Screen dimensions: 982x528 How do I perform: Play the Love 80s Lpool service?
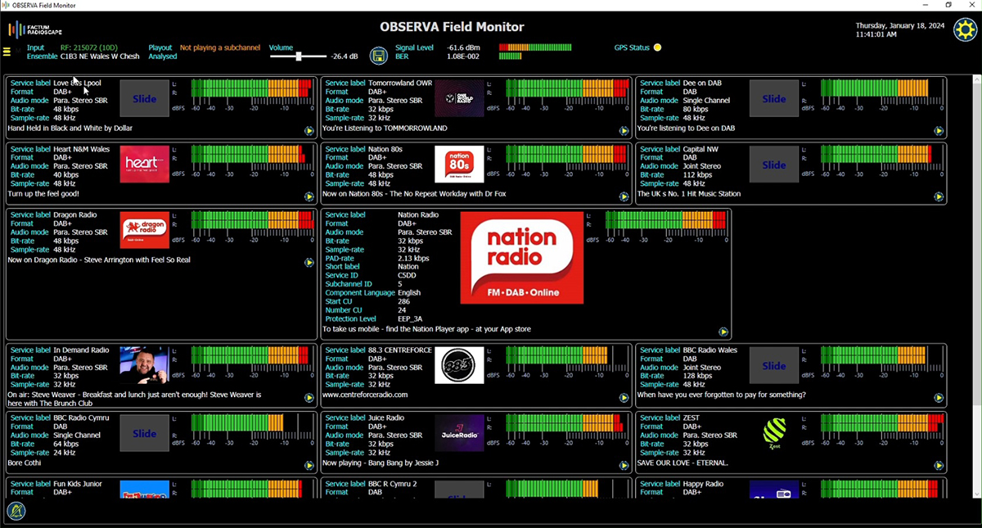pos(309,131)
